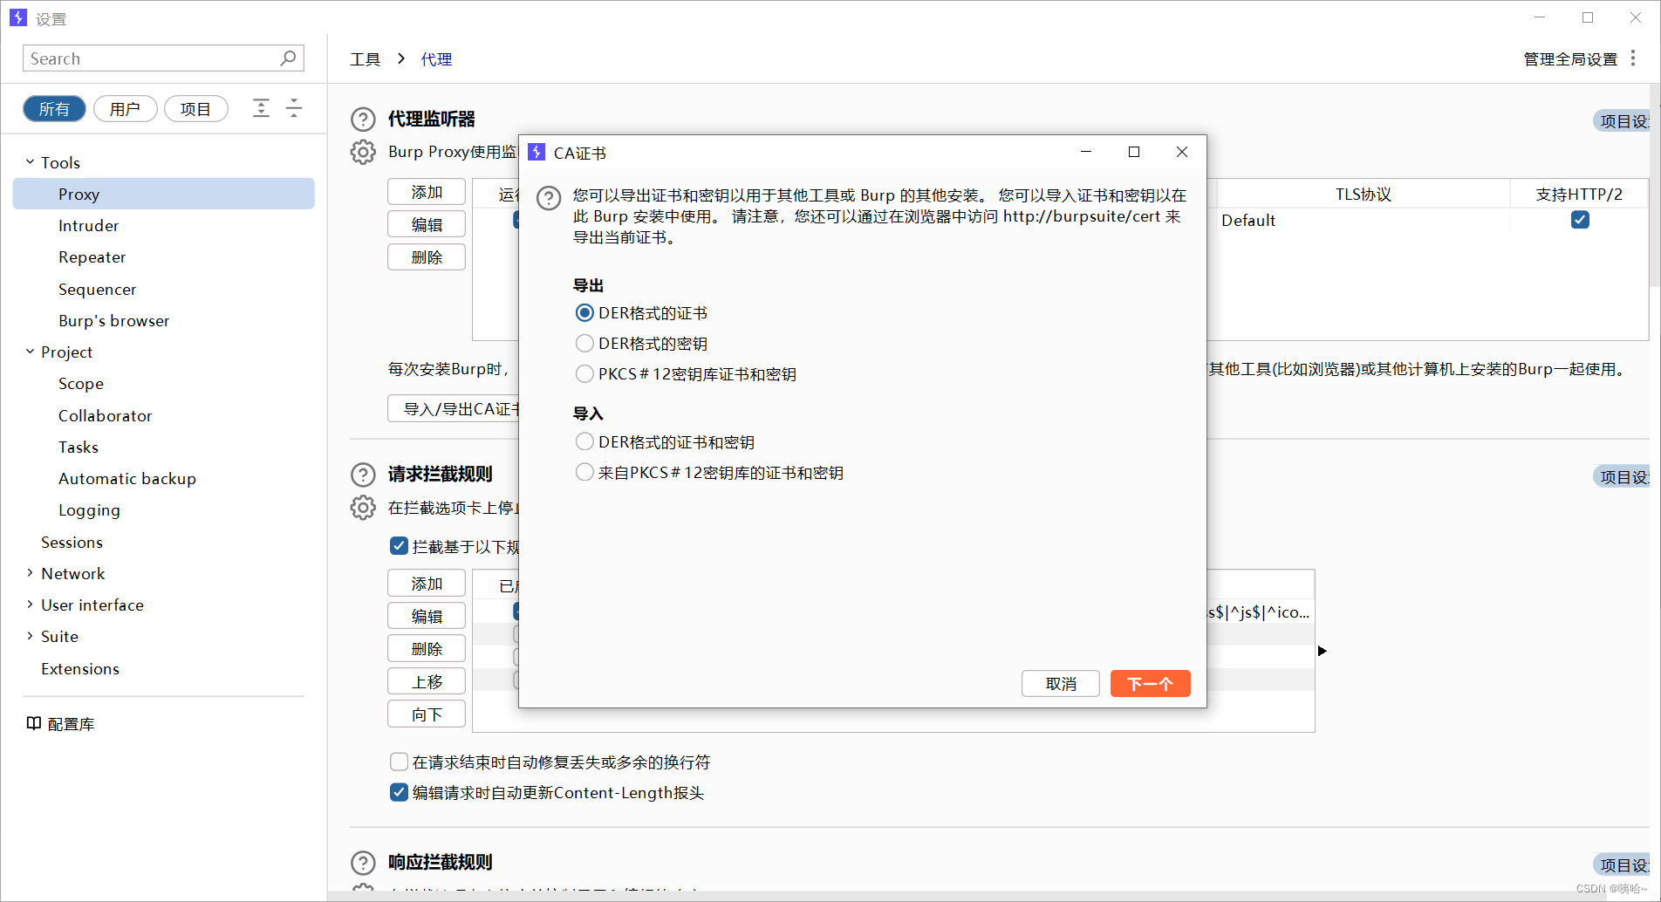This screenshot has width=1661, height=902.
Task: Toggle the 支持HTTP/2 checkbox
Action: 1580,220
